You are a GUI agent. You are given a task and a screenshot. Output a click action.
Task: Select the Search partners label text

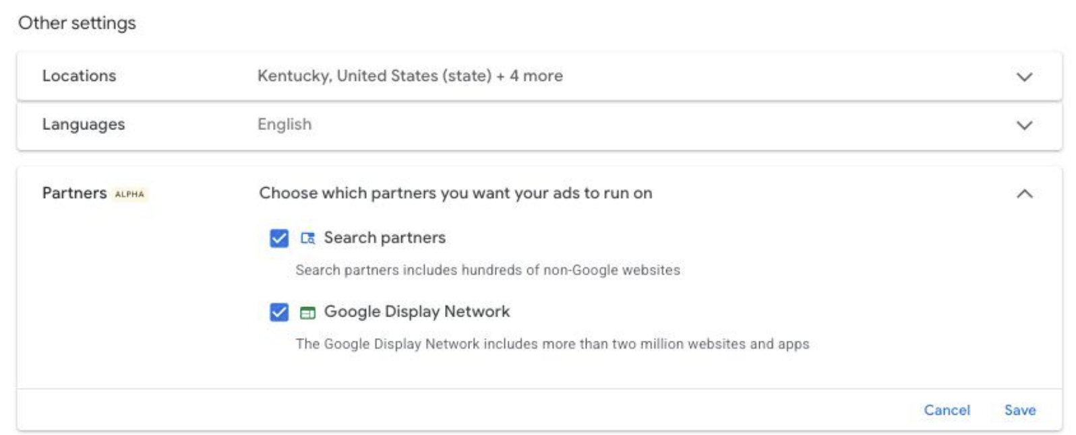coord(384,238)
